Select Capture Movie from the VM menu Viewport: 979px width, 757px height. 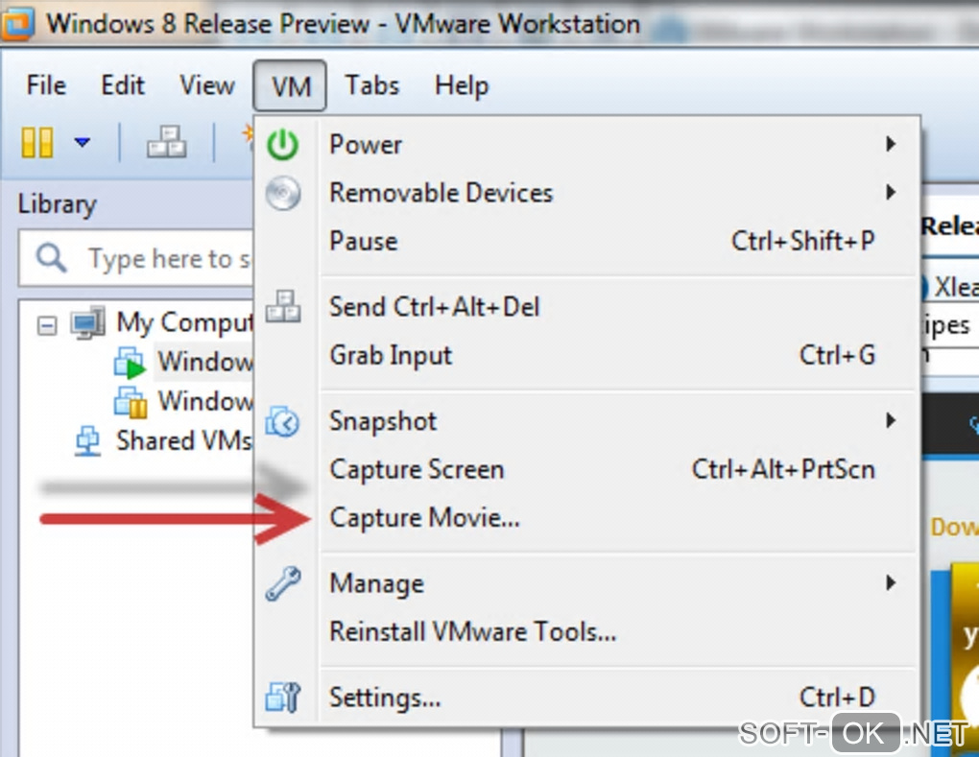click(x=424, y=518)
